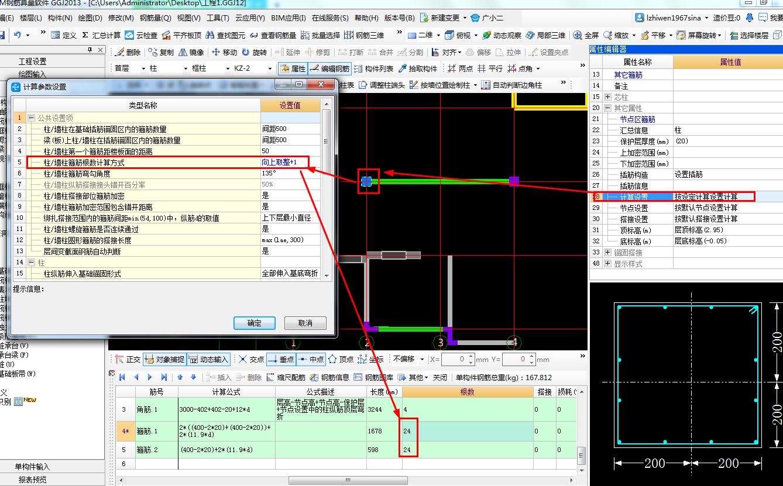Screen dimensions: 783x486
Task: Click 确定 in calculation settings dialog
Action: [255, 323]
